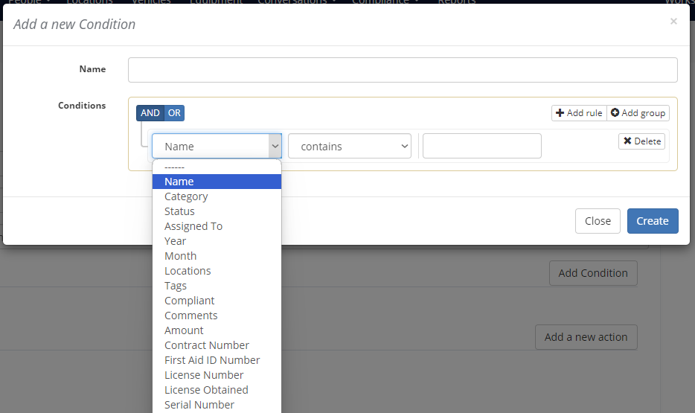Select Year in the dropdown list
The image size is (695, 413).
(x=217, y=241)
